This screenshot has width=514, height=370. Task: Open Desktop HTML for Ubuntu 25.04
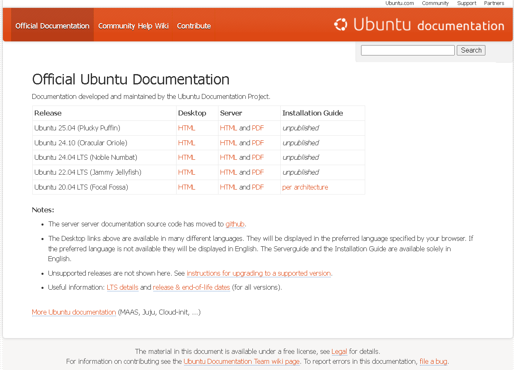pos(187,128)
